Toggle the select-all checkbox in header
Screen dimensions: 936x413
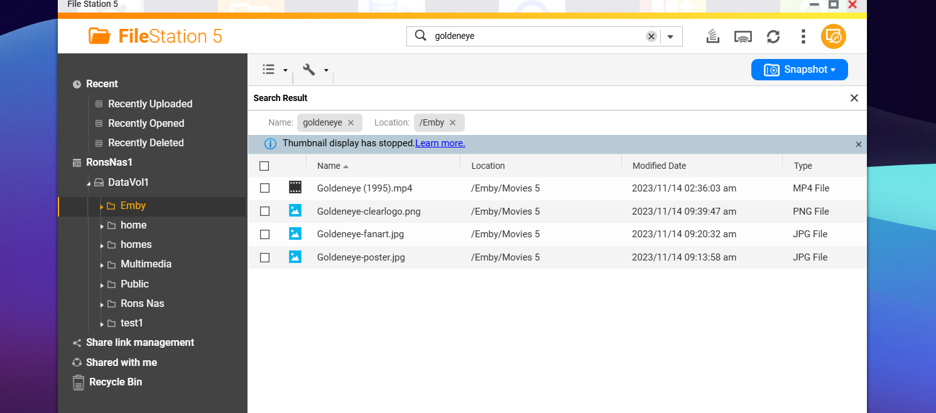[x=264, y=166]
